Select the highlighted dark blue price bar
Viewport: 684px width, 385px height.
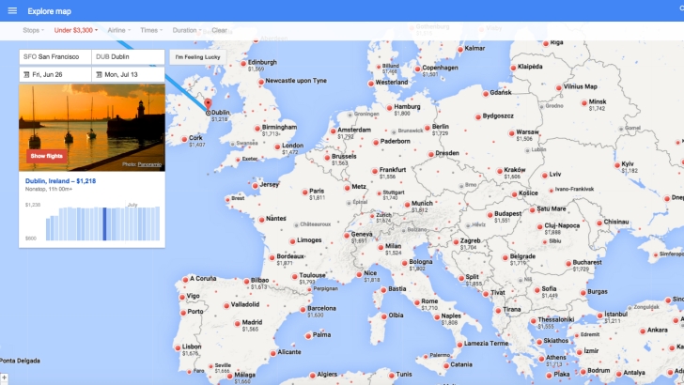pyautogui.click(x=104, y=223)
